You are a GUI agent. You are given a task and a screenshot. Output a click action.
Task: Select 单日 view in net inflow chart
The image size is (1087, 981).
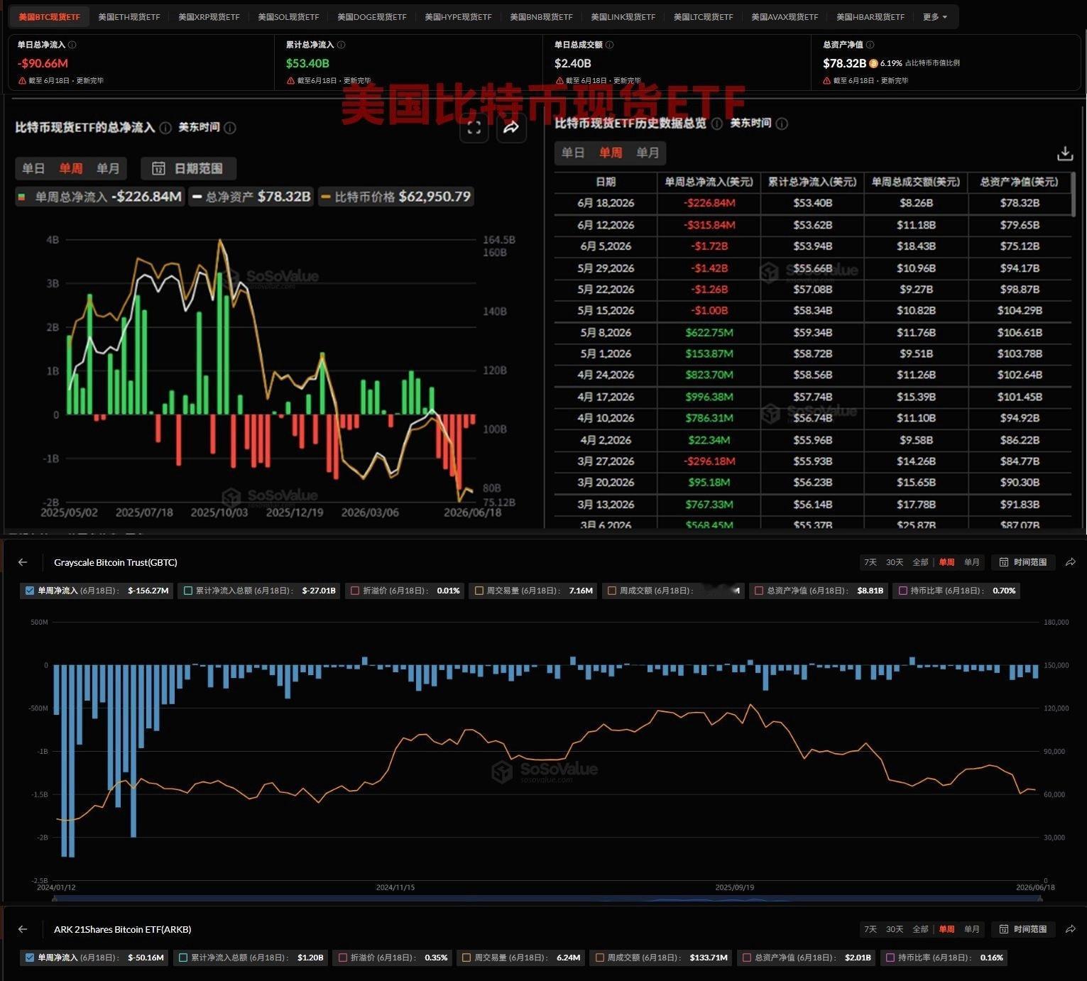[33, 168]
